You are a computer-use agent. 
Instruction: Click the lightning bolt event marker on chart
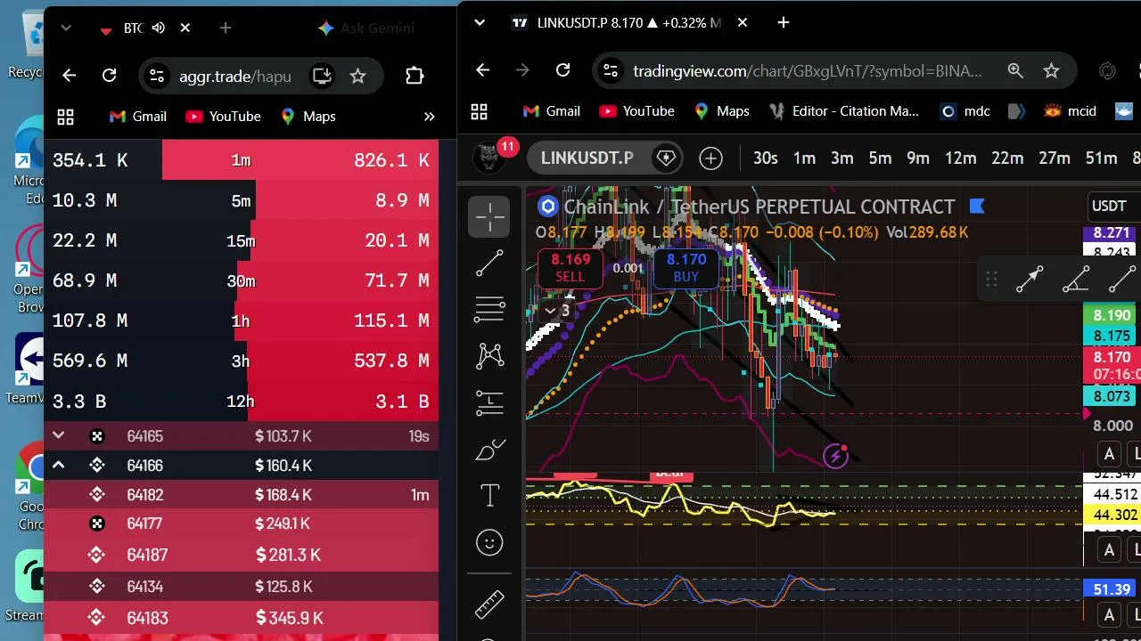pyautogui.click(x=835, y=457)
